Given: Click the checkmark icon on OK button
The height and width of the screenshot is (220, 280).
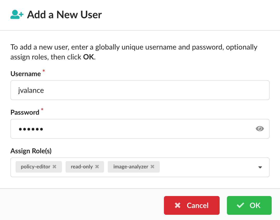Looking at the screenshot, I should (240, 205).
